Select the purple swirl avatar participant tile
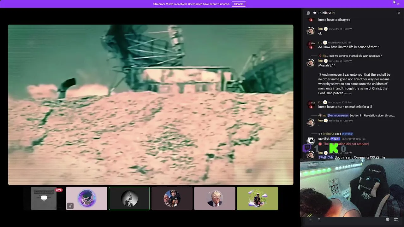 coord(86,198)
